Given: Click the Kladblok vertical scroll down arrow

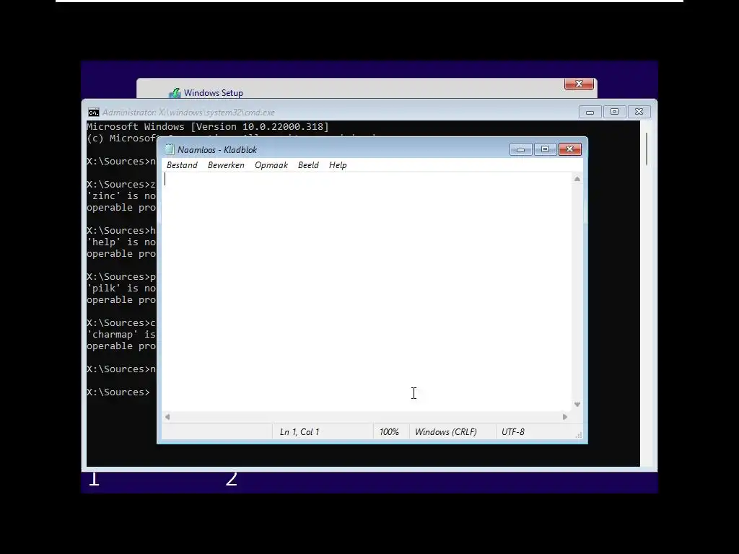Looking at the screenshot, I should point(577,404).
